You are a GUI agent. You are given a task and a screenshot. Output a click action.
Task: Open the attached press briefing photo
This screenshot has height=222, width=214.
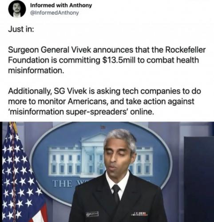pyautogui.click(x=107, y=172)
